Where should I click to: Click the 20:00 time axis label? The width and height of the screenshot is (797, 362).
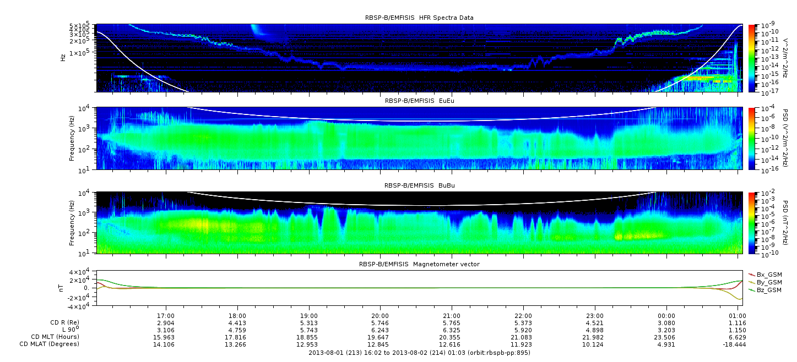[x=380, y=316]
